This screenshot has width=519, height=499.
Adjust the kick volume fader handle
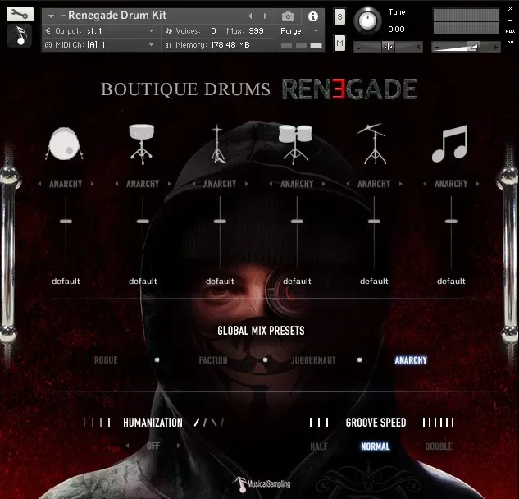[x=66, y=221]
